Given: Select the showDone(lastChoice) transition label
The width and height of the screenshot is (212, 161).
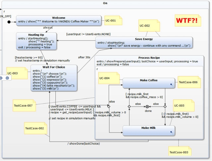Looking at the screenshot, I should [84, 143].
